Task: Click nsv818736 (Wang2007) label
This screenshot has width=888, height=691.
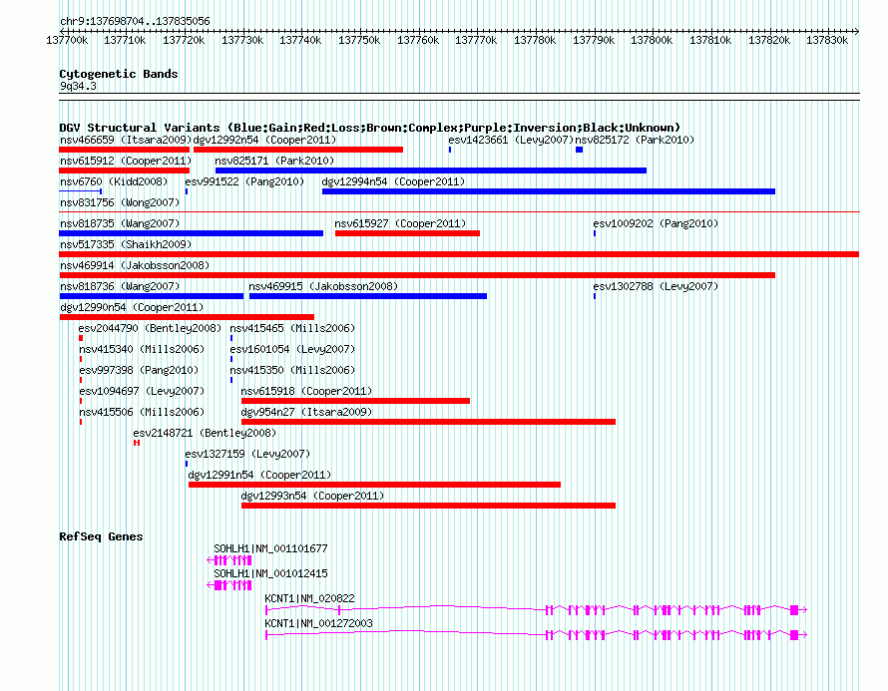Action: point(120,286)
